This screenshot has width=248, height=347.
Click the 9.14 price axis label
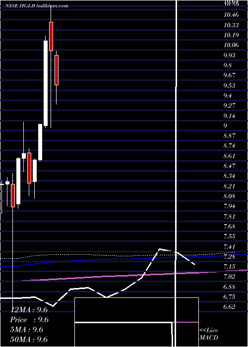point(230,116)
